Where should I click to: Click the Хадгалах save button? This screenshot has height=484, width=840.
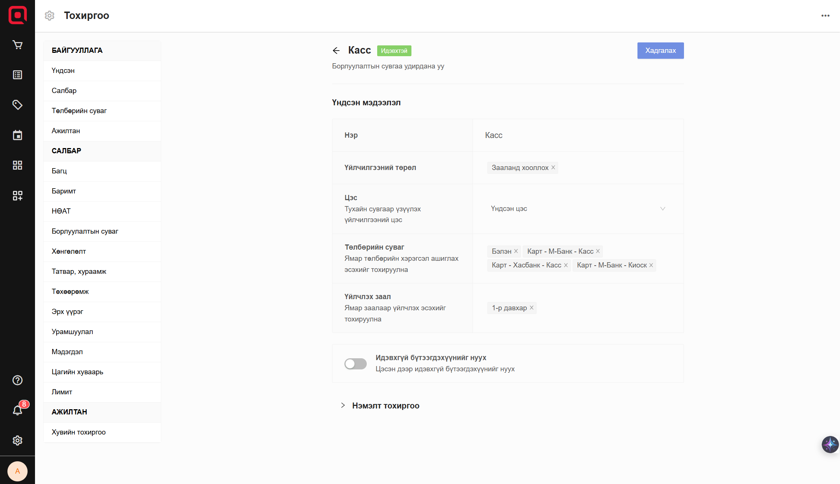[660, 51]
